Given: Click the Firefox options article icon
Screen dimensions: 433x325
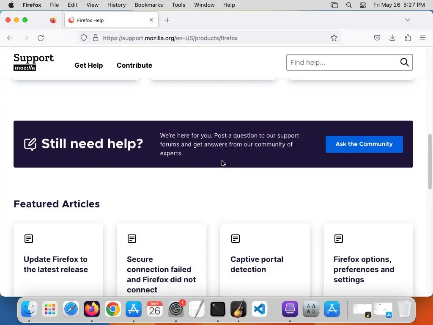Looking at the screenshot, I should (339, 239).
